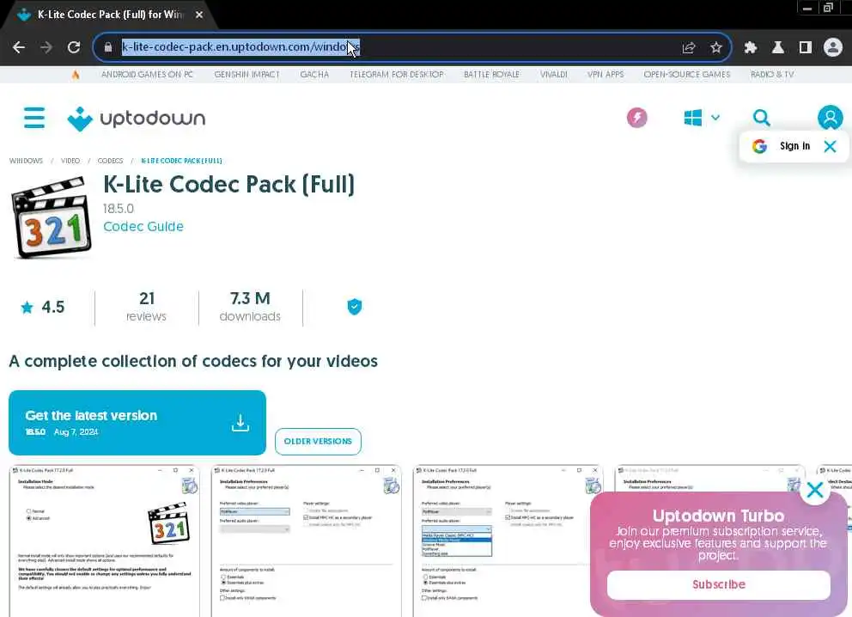
Task: Open second screenshot showing Installation Preferences
Action: [307, 541]
